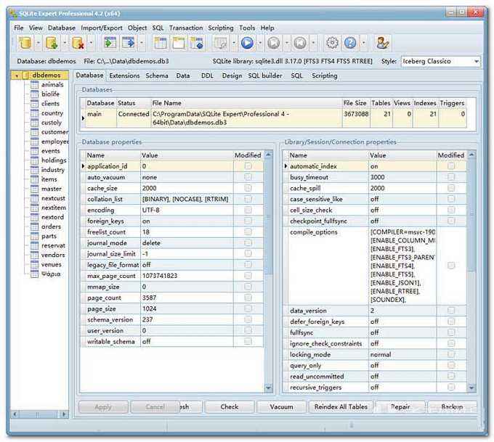The height and width of the screenshot is (442, 494).
Task: Click the second greyed transaction round icon
Action: 300,43
